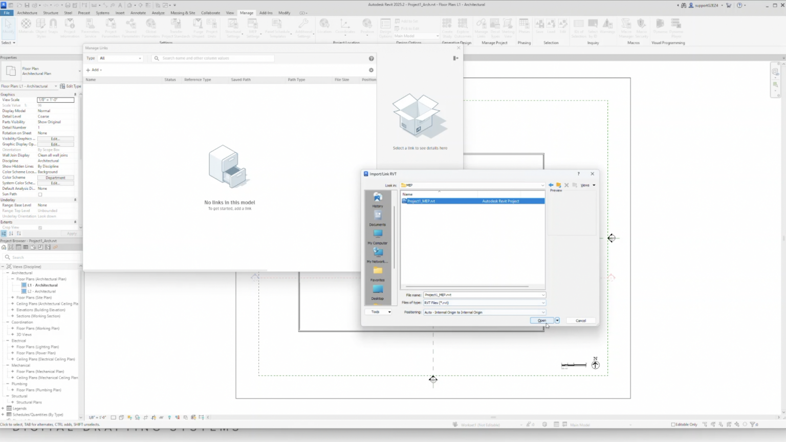Collapse the Electrical branch in Project Browser
The height and width of the screenshot is (442, 786).
(x=8, y=340)
